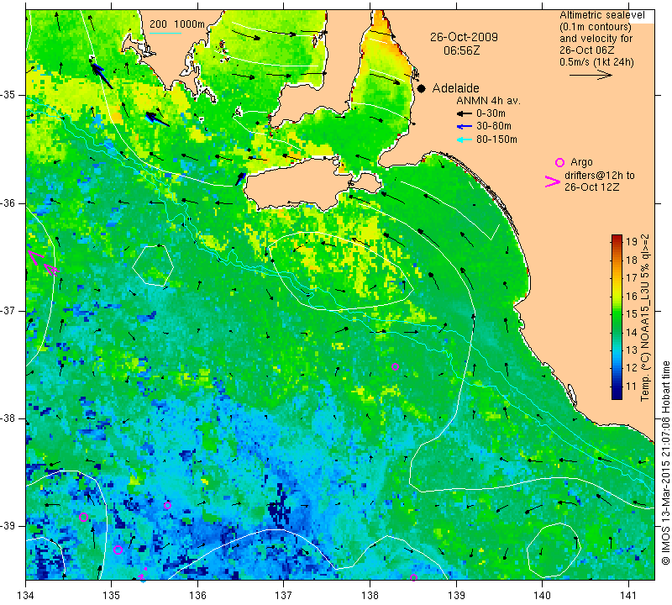
Task: Click the '0.5m/s (1kt 24h)' scale text
Action: 596,61
